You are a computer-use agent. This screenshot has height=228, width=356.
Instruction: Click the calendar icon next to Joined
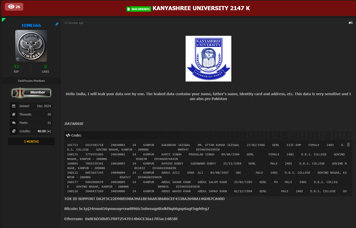click(x=14, y=106)
